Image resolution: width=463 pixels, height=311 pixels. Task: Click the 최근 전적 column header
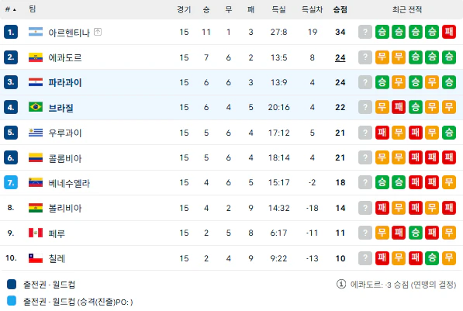(x=407, y=10)
